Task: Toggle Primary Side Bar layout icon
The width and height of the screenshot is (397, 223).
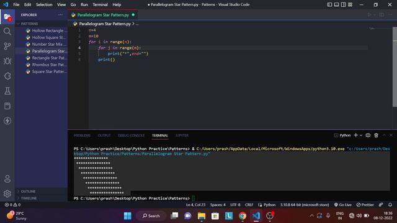Action: point(329,4)
